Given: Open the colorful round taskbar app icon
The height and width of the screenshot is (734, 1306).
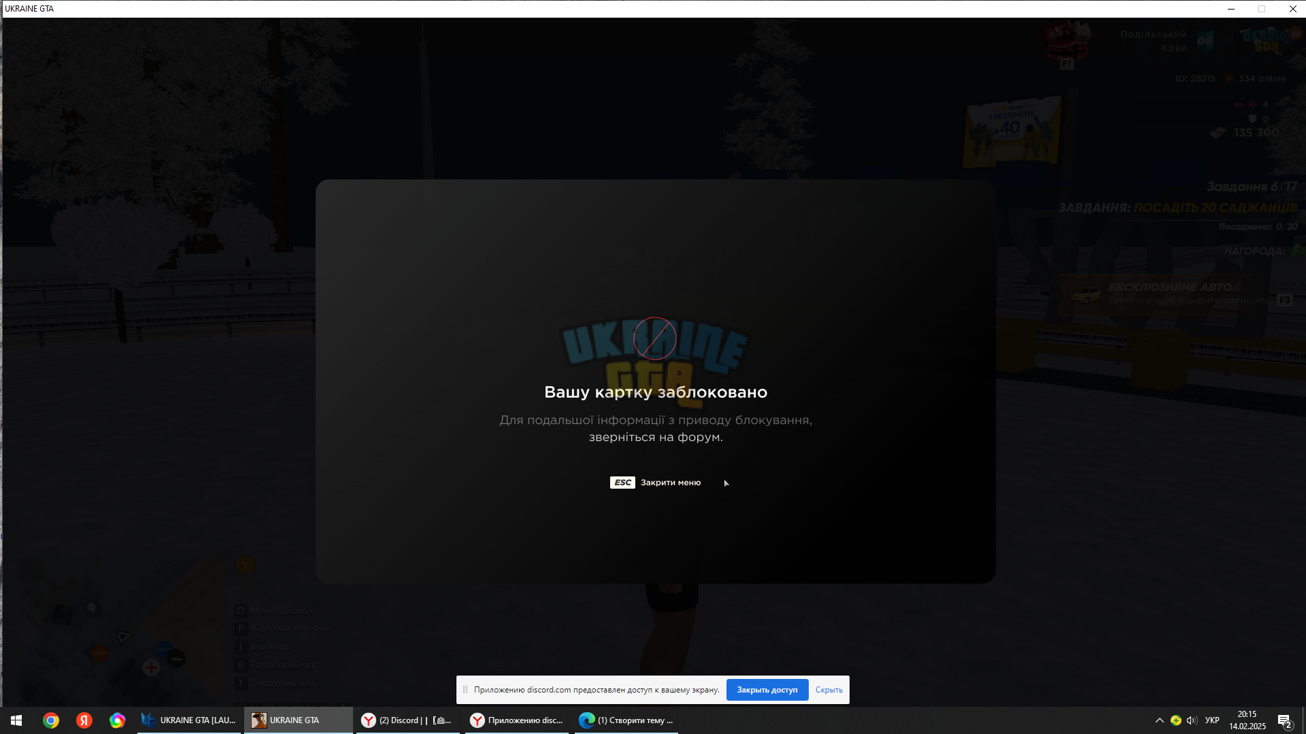Looking at the screenshot, I should coord(118,720).
